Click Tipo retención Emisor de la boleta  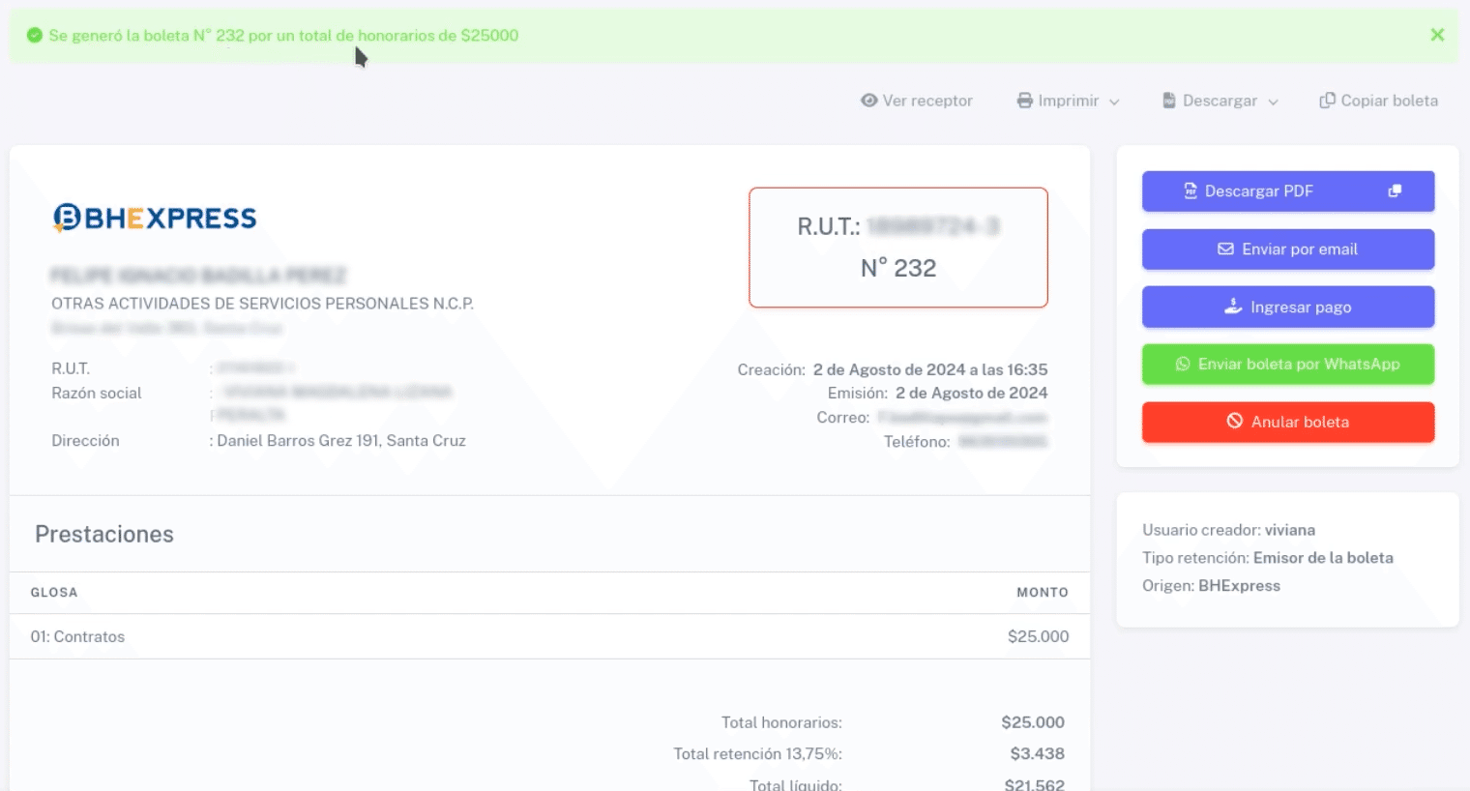click(x=1268, y=558)
